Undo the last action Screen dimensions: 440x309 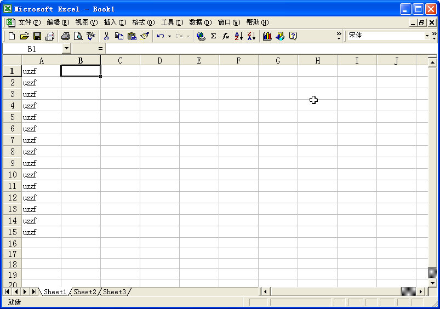point(161,36)
